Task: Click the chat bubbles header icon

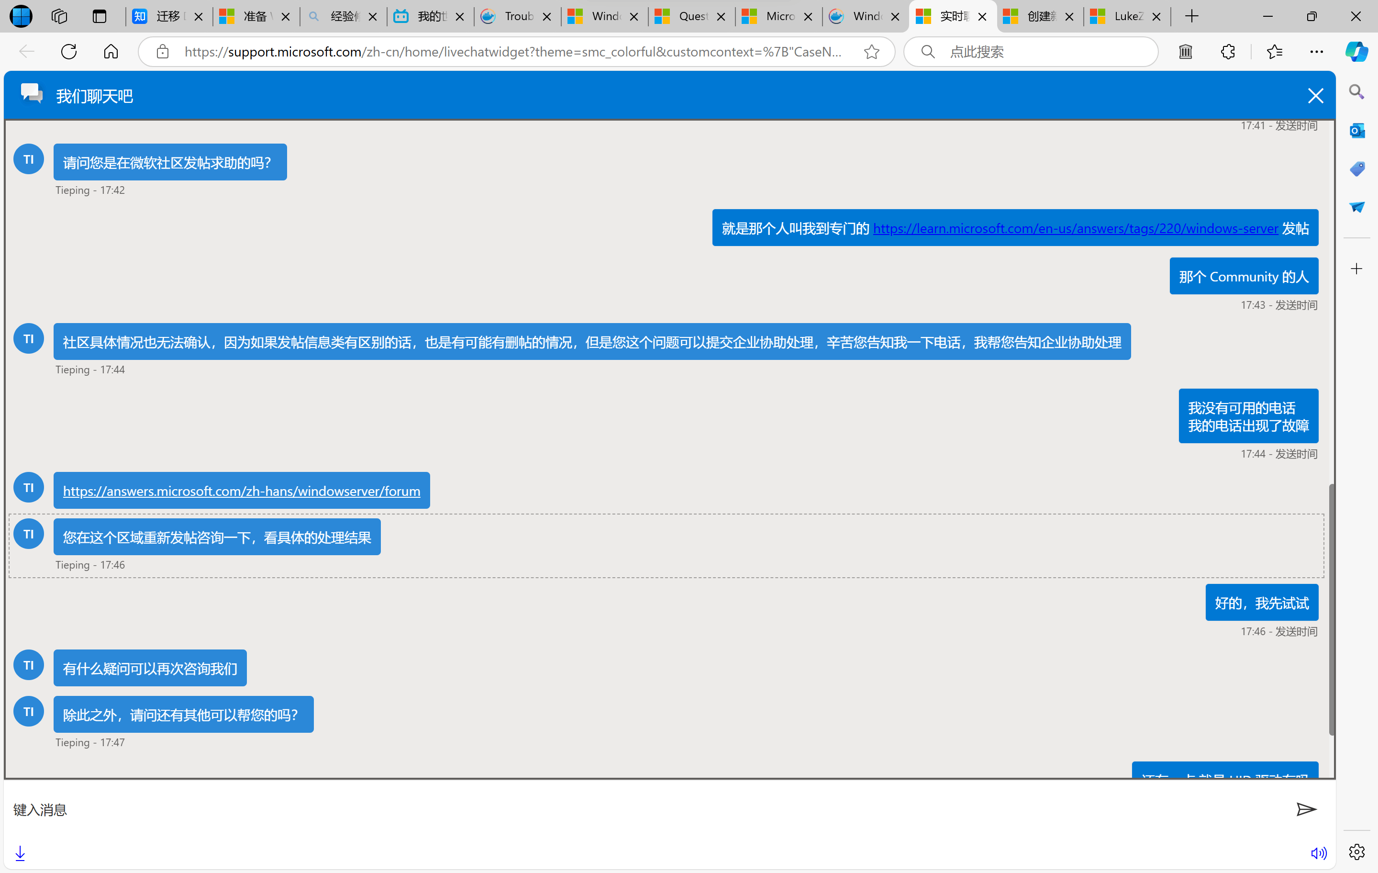Action: tap(32, 93)
